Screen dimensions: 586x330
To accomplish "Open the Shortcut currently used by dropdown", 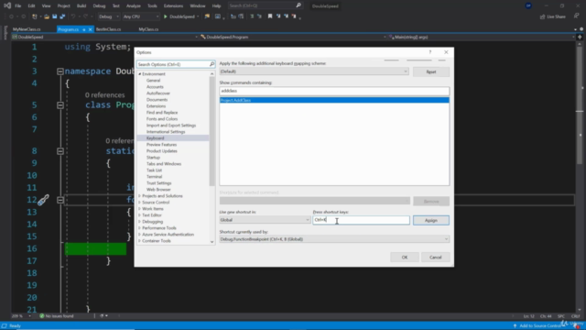I will 334,239.
